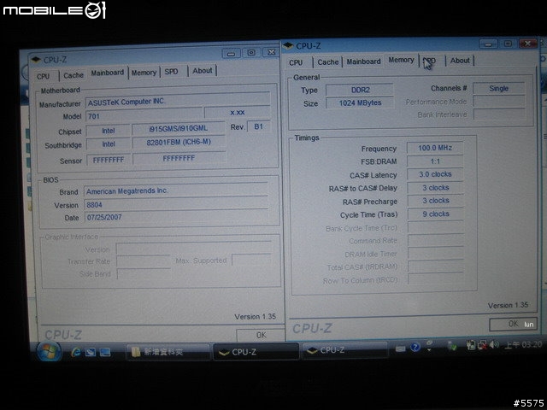Click RAS# to CAS# Delay value field
The width and height of the screenshot is (547, 410).
(x=435, y=188)
